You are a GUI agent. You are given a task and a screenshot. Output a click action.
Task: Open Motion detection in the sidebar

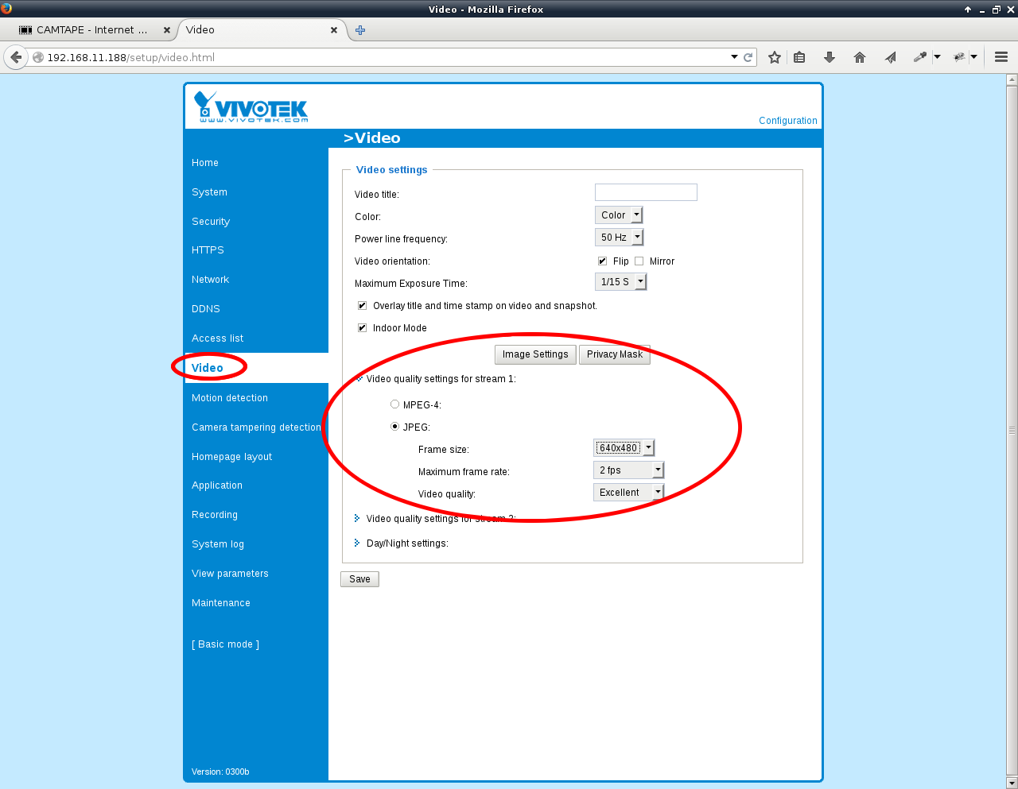point(230,398)
